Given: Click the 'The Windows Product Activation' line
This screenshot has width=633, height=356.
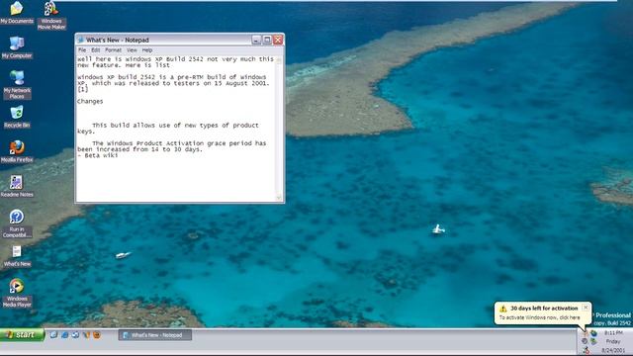Looking at the screenshot, I should click(179, 143).
